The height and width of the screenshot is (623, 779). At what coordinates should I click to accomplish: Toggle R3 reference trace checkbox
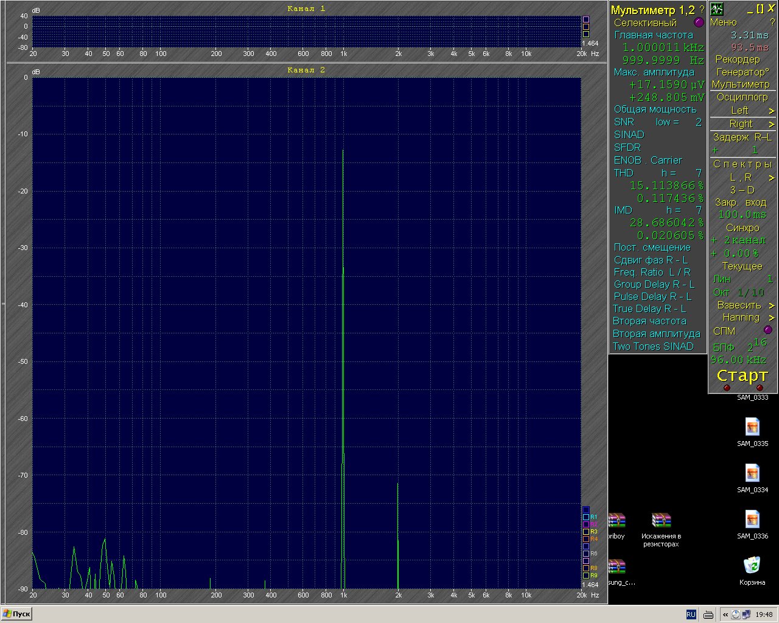586,532
